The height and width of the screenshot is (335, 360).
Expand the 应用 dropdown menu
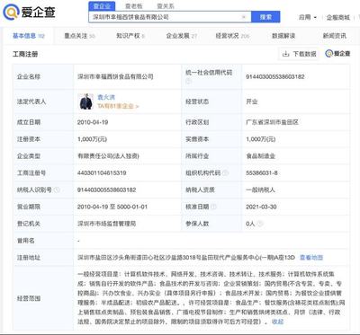coord(308,17)
